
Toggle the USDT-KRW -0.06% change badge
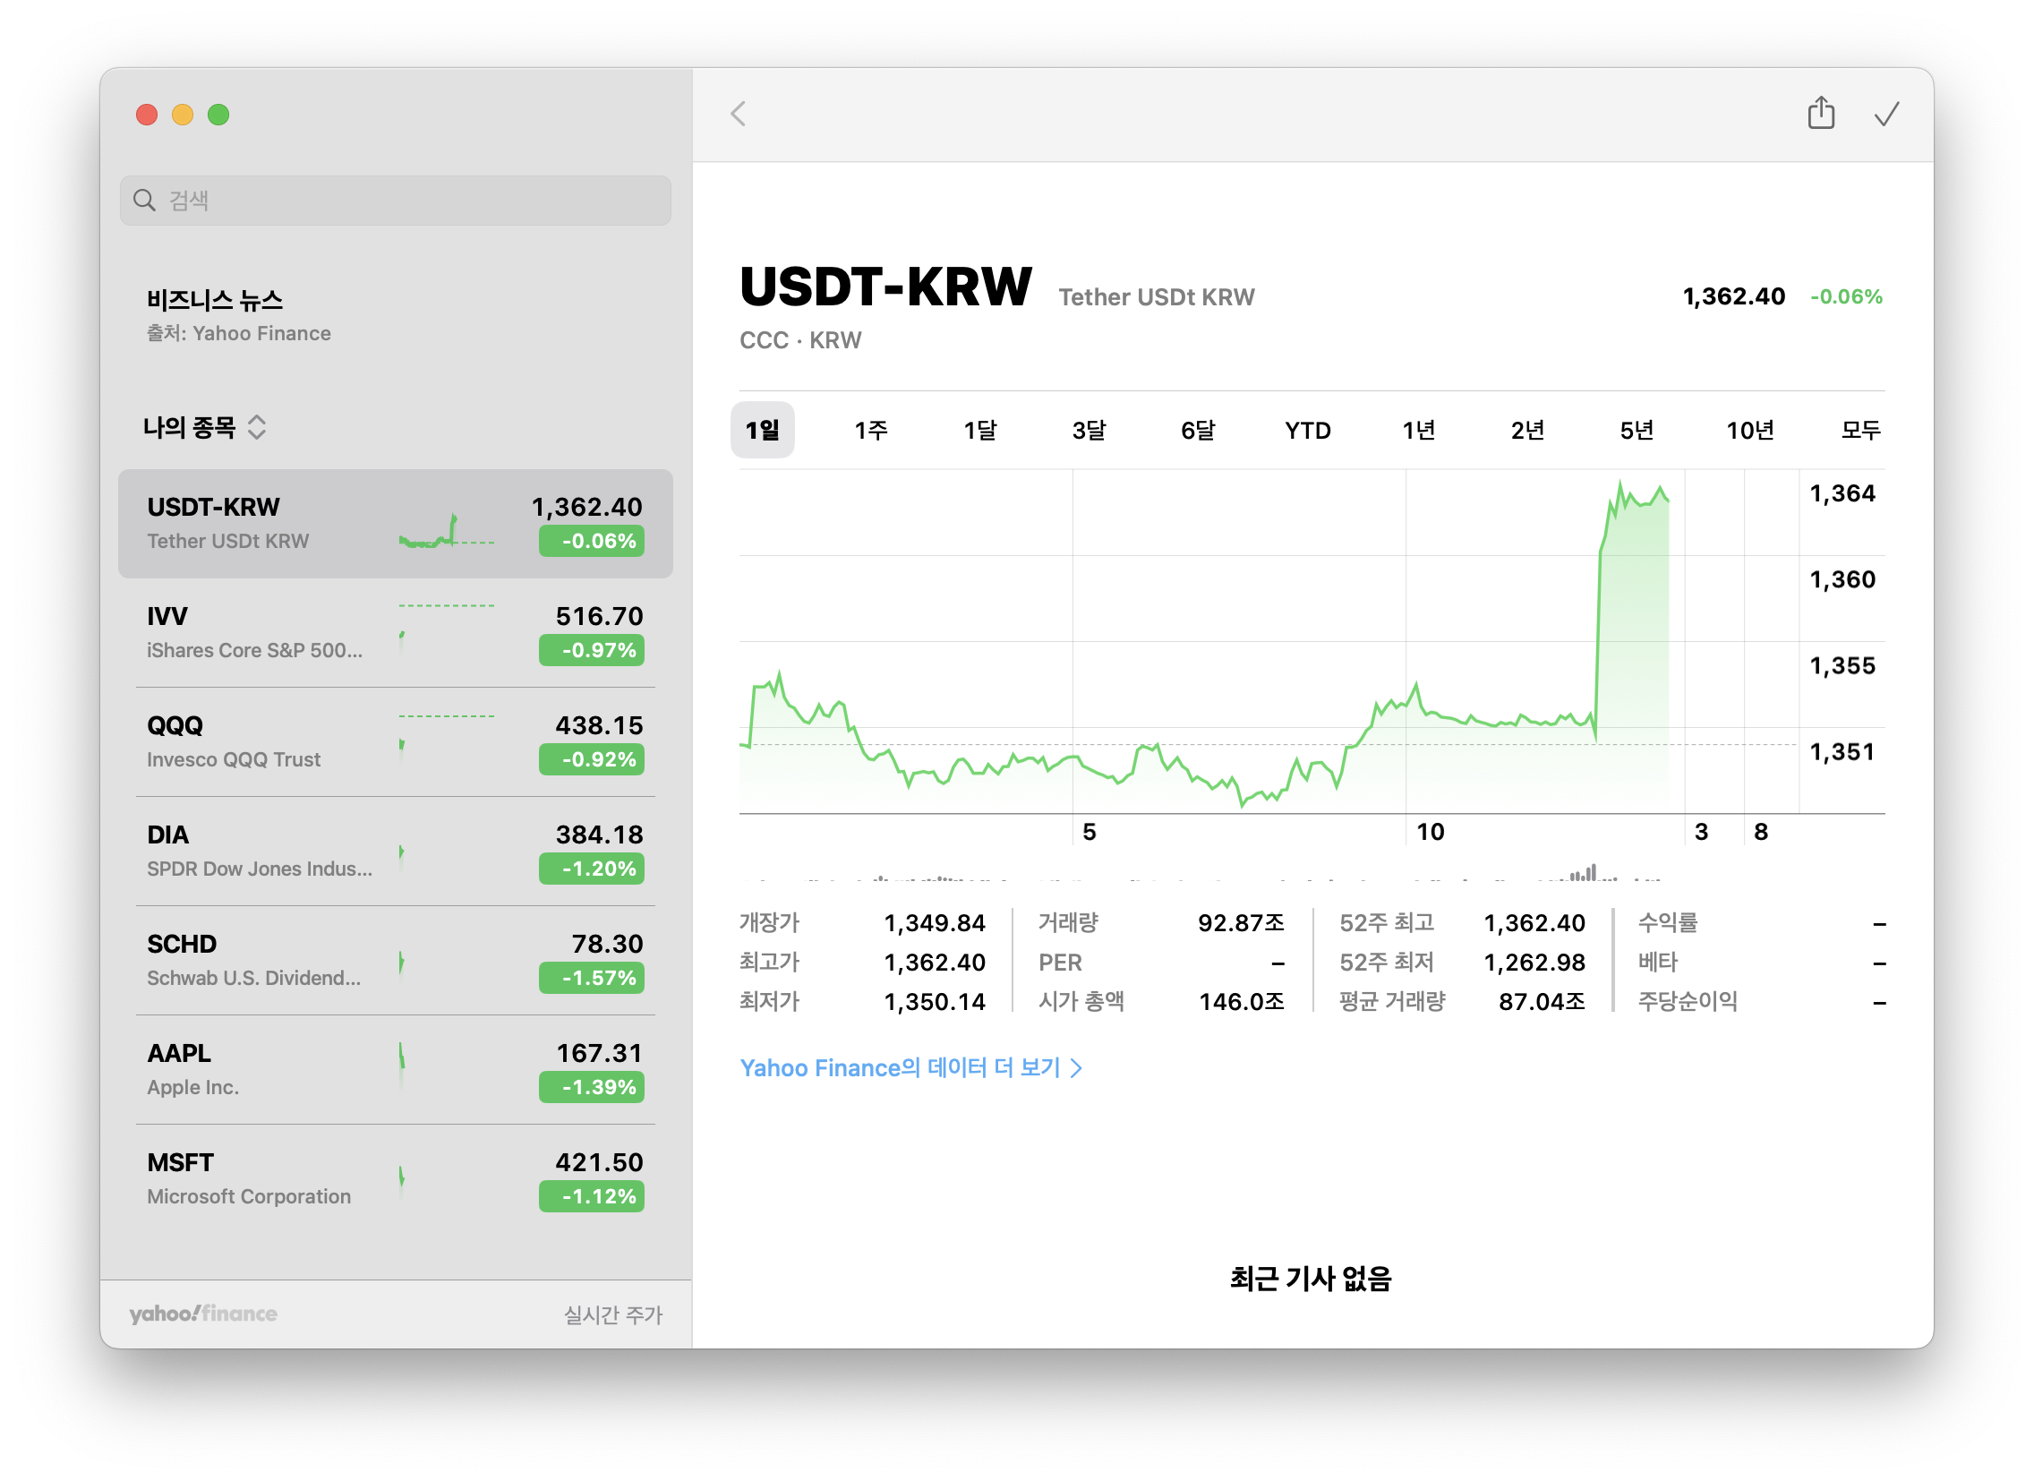591,541
